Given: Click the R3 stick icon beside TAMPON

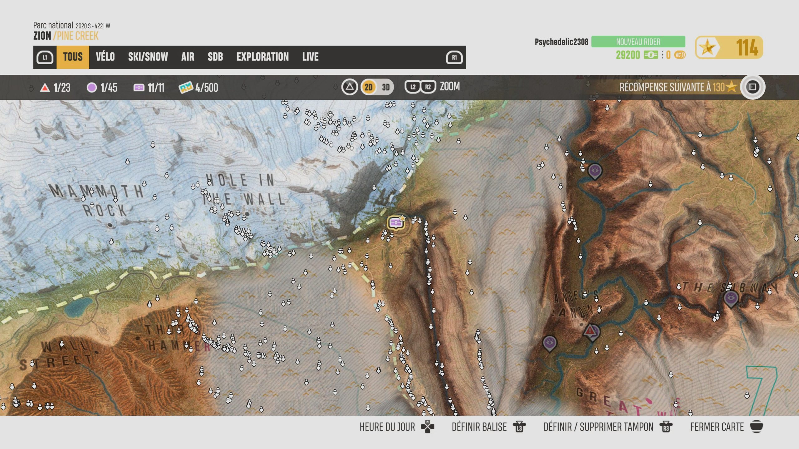Looking at the screenshot, I should (x=666, y=427).
